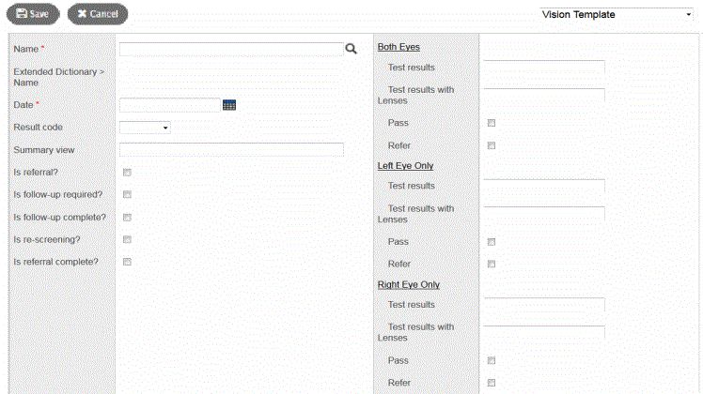The width and height of the screenshot is (703, 394).
Task: Check Pass under Both Eyes
Action: click(492, 123)
